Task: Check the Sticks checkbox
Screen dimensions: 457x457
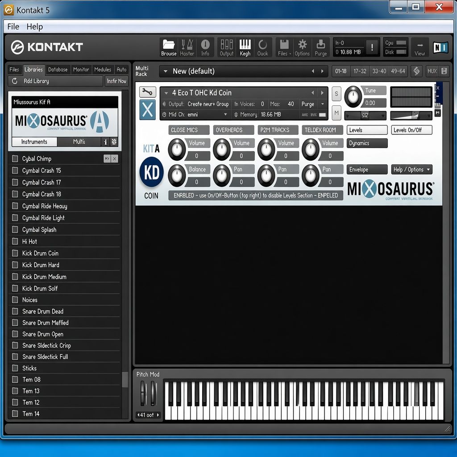Action: point(15,368)
